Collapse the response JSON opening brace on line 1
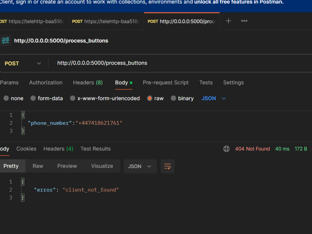The width and height of the screenshot is (312, 234). click(x=23, y=182)
